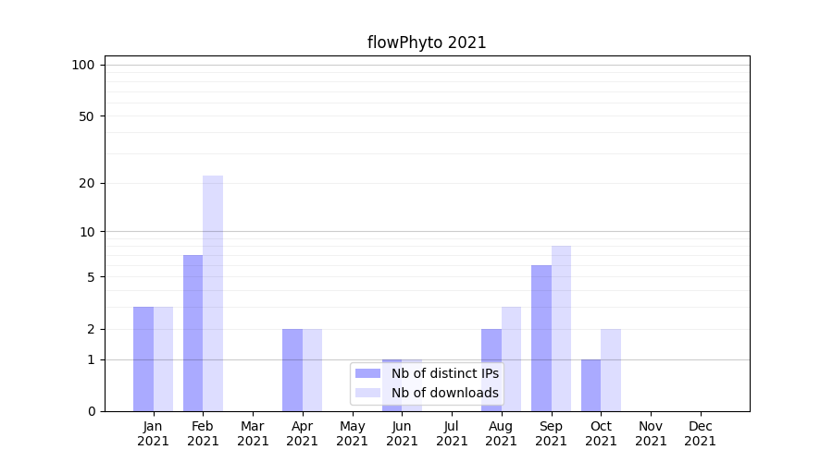Screen dimensions: 833x462
Task: Select the Nb of downloads legend label
Action: click(x=444, y=393)
